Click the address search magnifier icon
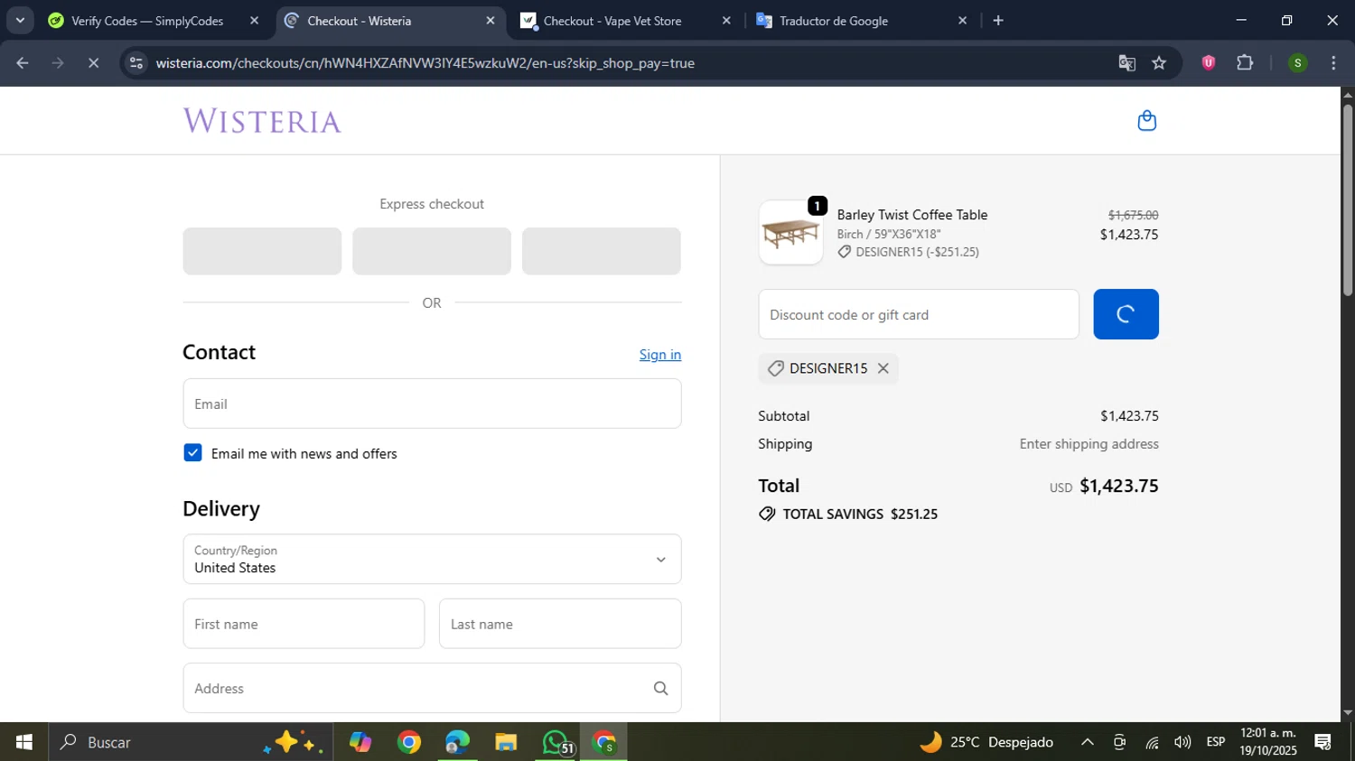 [x=660, y=689]
